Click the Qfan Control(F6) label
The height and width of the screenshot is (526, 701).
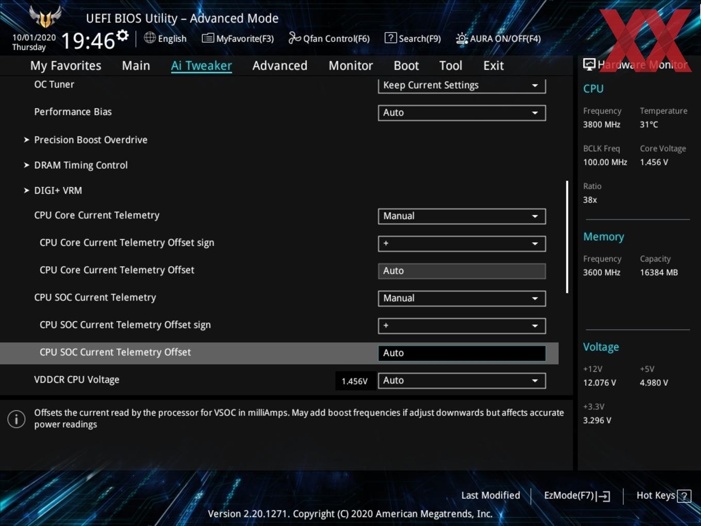coord(337,39)
